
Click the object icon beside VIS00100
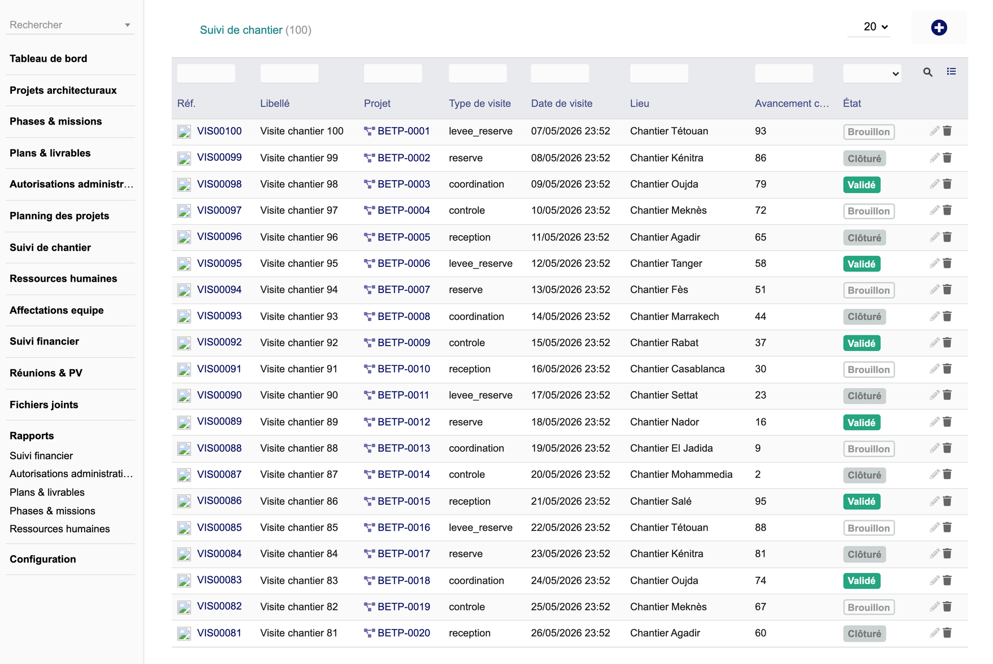(x=184, y=132)
